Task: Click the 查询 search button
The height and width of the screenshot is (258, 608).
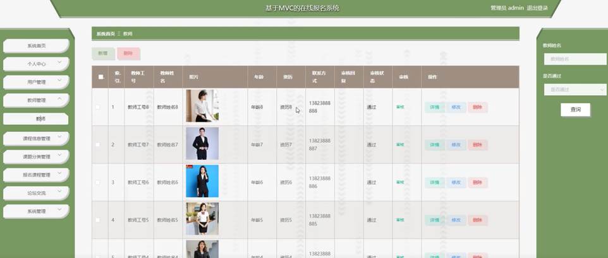Action: pos(575,110)
